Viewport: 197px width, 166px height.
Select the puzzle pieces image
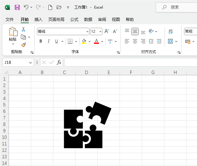pos(88,125)
